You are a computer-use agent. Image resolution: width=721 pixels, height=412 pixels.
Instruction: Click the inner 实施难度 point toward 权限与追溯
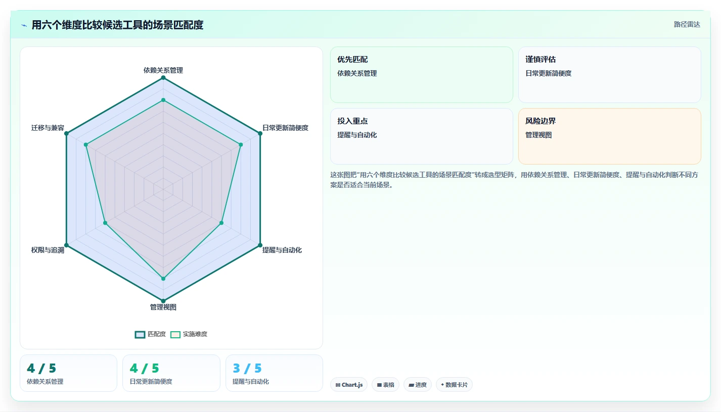[x=105, y=223]
